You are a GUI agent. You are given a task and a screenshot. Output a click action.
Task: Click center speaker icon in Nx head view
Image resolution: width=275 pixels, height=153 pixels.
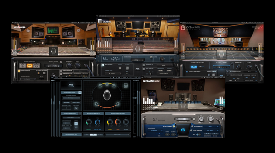click(x=107, y=84)
